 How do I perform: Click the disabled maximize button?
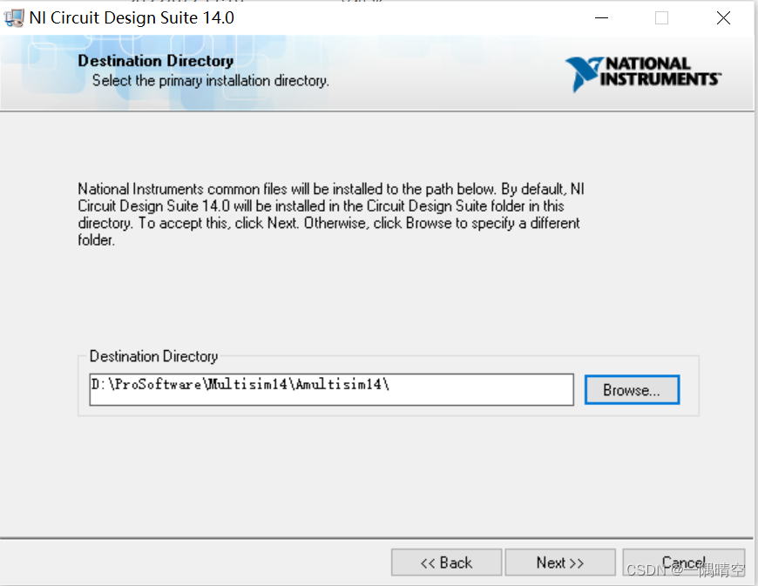click(x=662, y=18)
